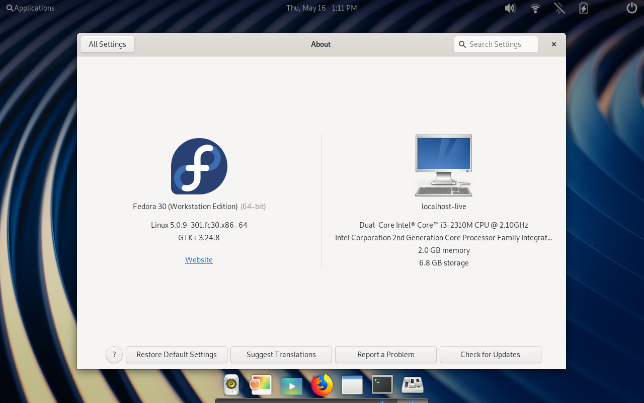The width and height of the screenshot is (644, 403).
Task: Open GNOME Boxes from the dock
Action: (413, 384)
